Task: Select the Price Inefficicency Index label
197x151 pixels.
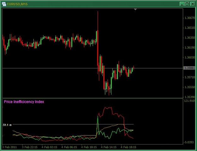Action: [x=24, y=102]
